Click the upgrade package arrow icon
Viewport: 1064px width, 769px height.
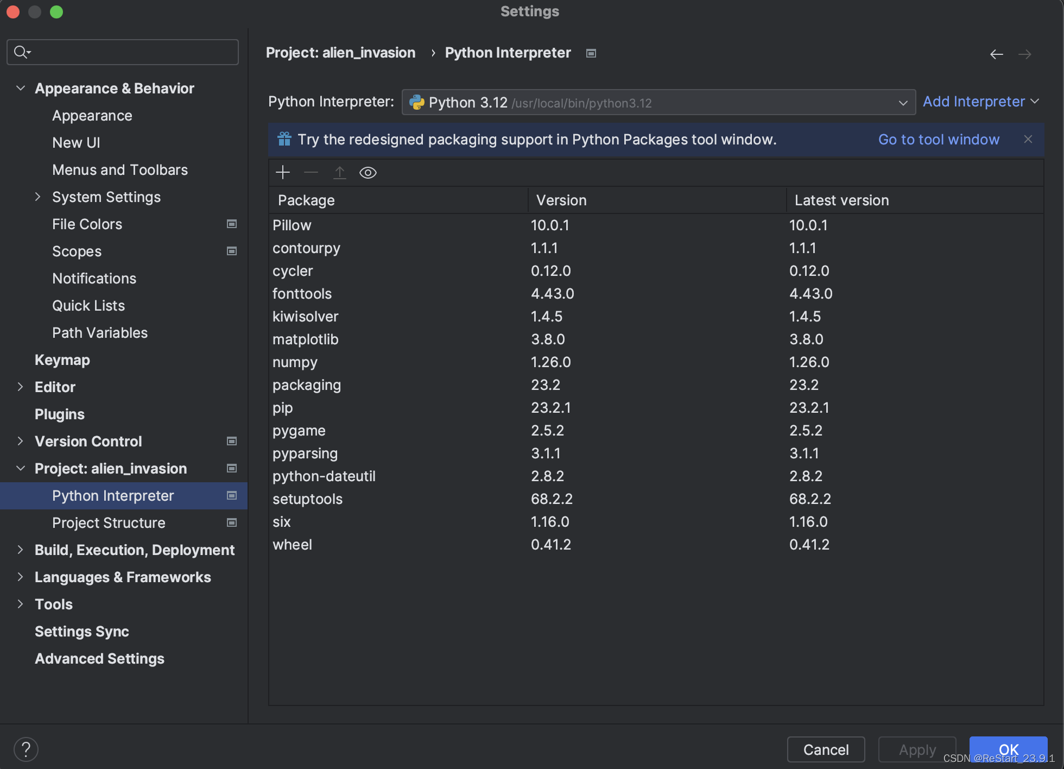340,173
